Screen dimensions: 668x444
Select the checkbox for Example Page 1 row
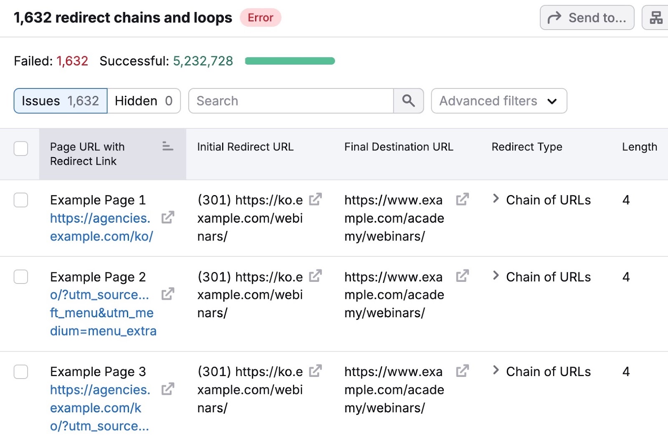[20, 200]
